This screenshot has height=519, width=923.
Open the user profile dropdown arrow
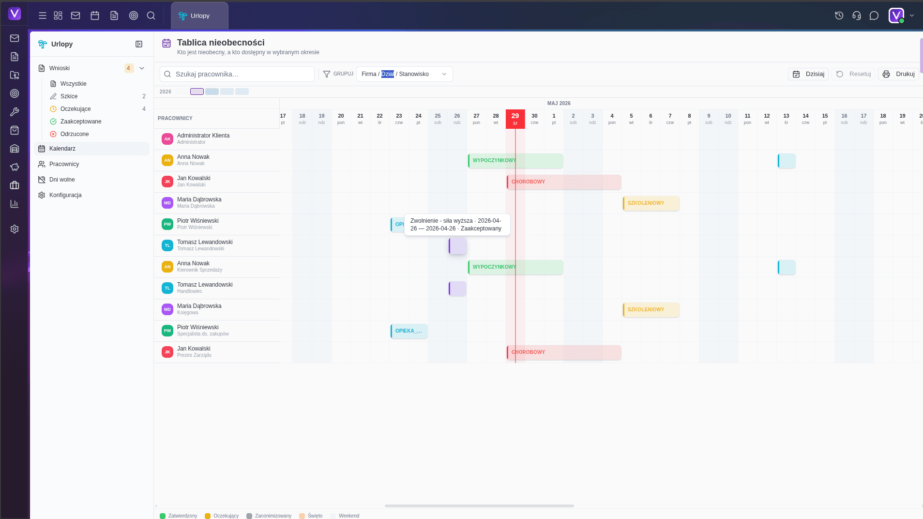click(912, 15)
